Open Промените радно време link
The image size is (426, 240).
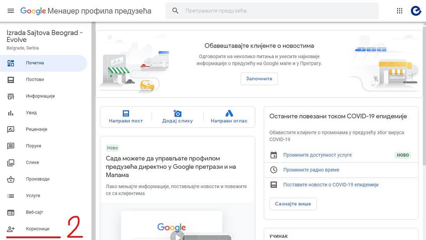pyautogui.click(x=311, y=170)
